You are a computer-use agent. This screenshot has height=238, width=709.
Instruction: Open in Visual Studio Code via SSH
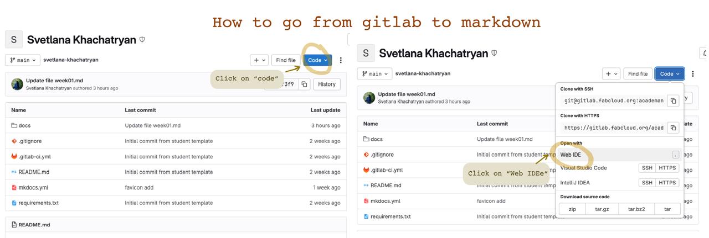646,168
